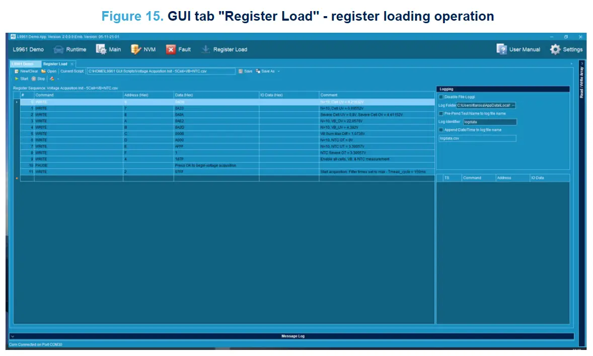Click the Message Log bar
The width and height of the screenshot is (593, 356).
point(292,336)
